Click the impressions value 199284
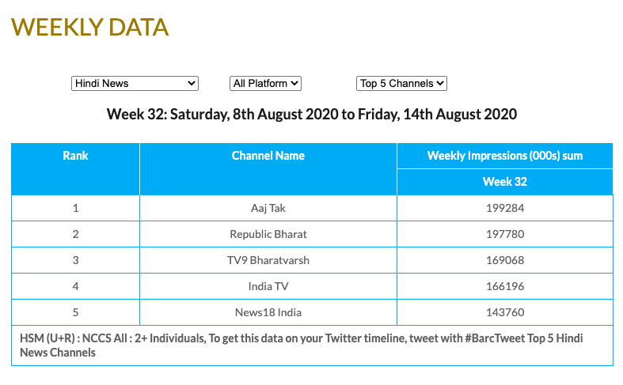Viewport: 623px width, 385px height. click(x=505, y=208)
